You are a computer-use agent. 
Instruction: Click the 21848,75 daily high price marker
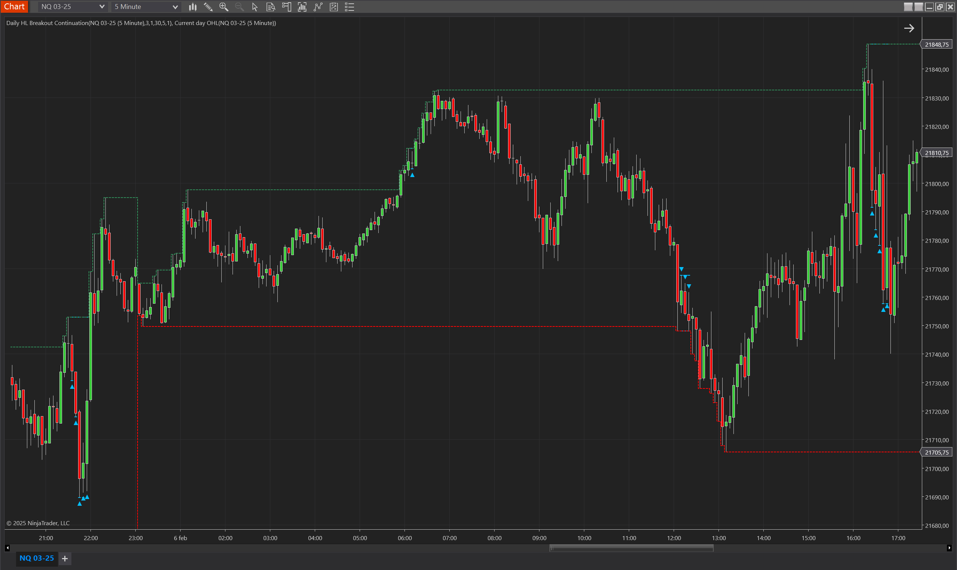pos(936,44)
